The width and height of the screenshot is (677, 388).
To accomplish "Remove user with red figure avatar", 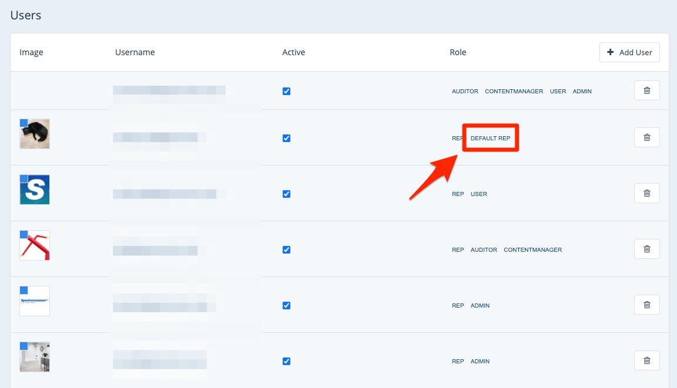I will (x=646, y=249).
